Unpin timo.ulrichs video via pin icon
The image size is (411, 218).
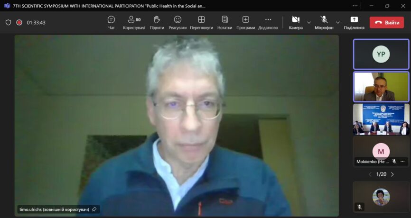tap(94, 209)
